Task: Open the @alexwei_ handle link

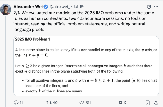Action: [60, 7]
